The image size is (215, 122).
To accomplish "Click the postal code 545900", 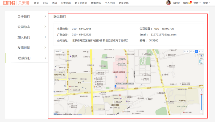I will coord(154,41).
